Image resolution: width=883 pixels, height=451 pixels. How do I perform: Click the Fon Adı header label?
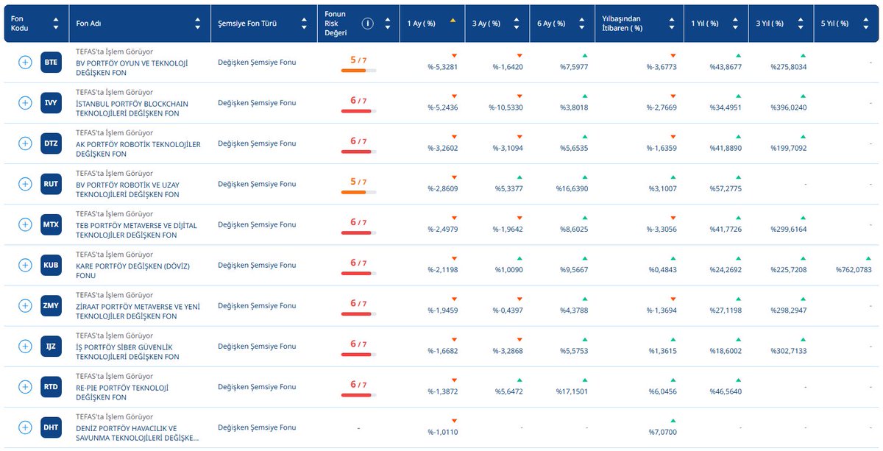tap(89, 24)
